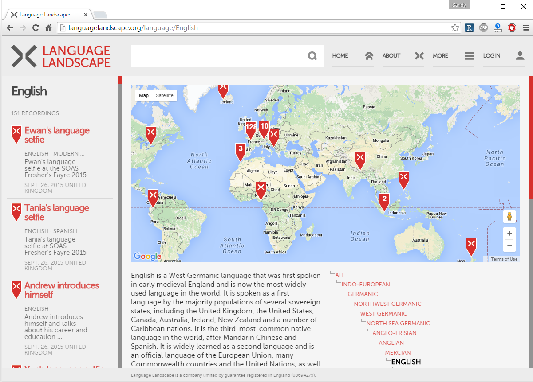Click the red stop-hand extension icon
This screenshot has width=533, height=382.
(512, 28)
